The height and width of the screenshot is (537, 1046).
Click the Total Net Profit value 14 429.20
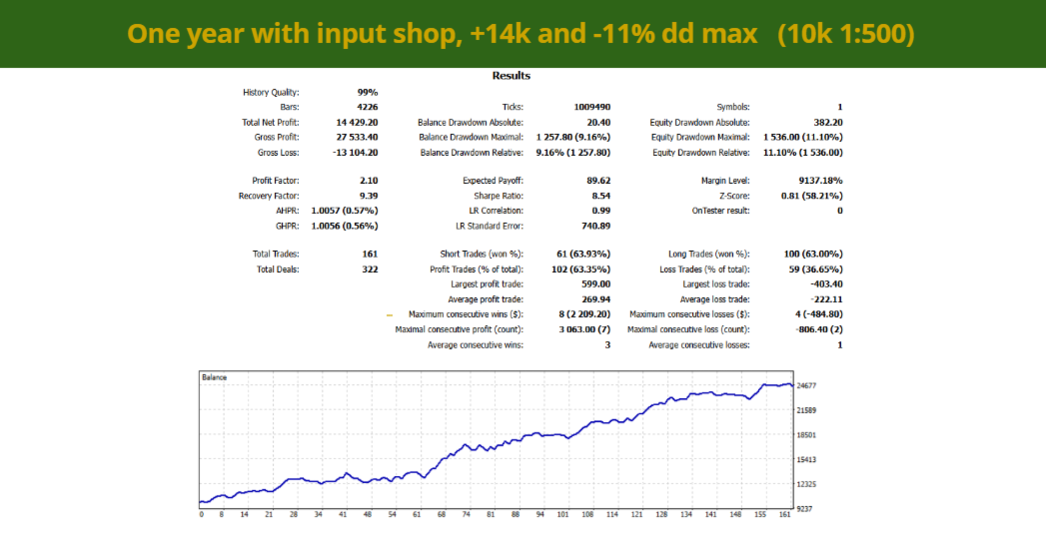tap(357, 123)
